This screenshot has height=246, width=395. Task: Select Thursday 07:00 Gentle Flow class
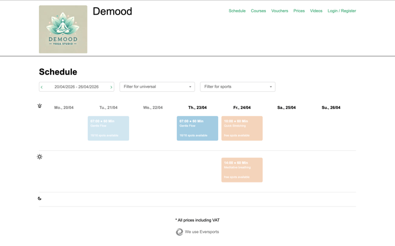(197, 128)
